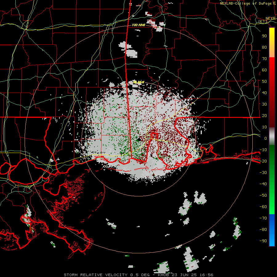Click the '30' value on the velocity scale
Viewport: 277px width, 277px height.
point(264,104)
